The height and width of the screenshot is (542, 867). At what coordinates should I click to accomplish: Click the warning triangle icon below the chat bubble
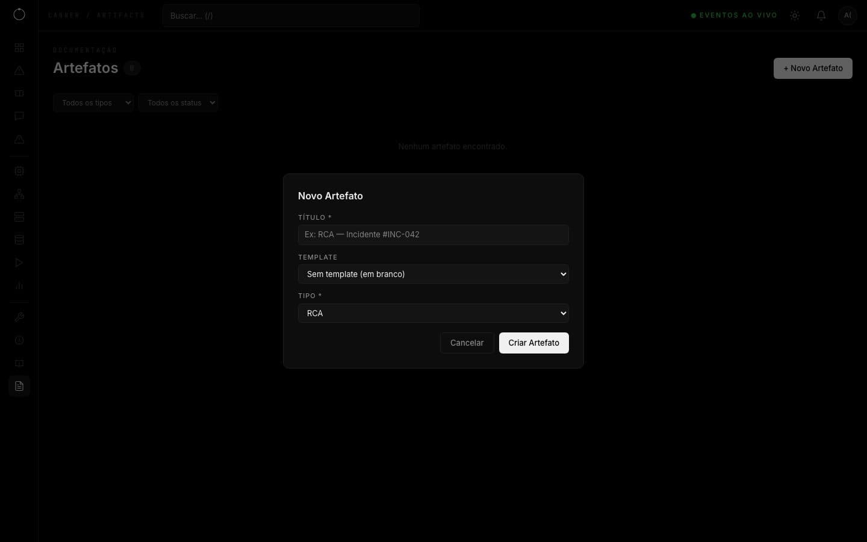tap(19, 139)
